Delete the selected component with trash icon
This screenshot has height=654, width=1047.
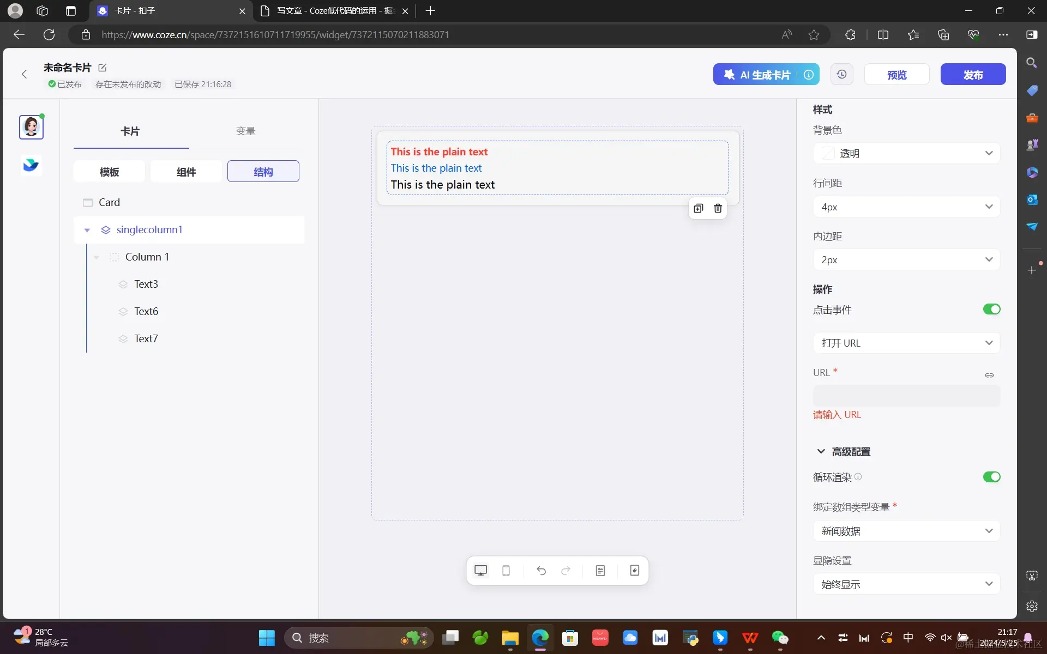[718, 208]
